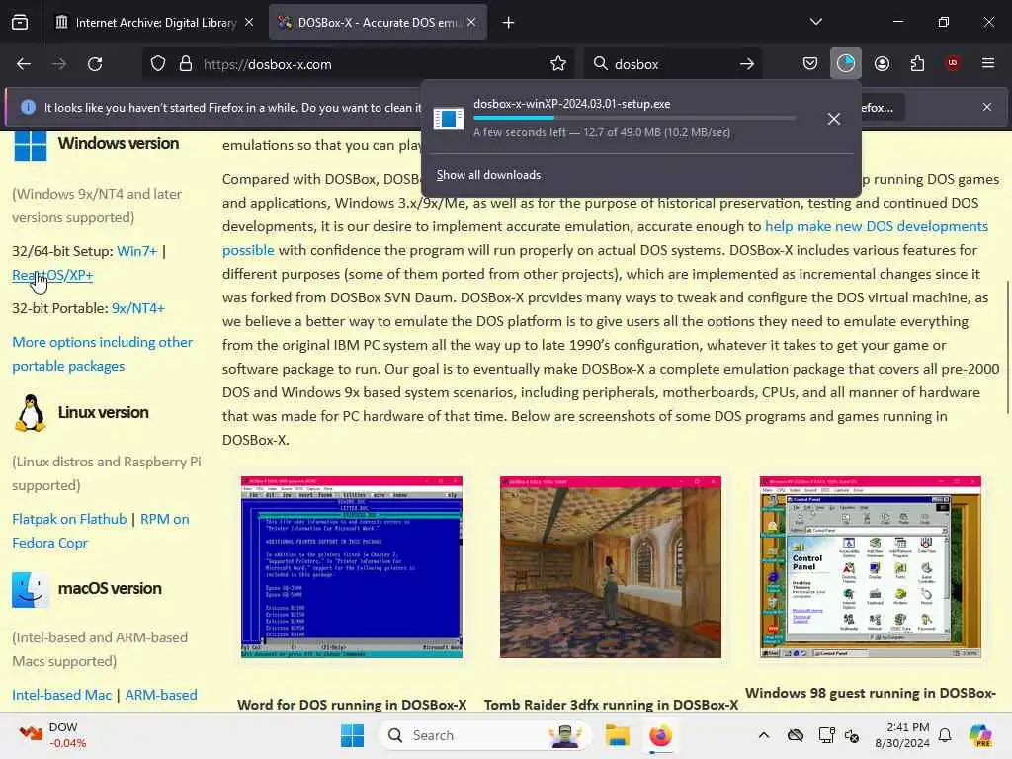
Task: Open the muted volume tray icon
Action: point(852,735)
